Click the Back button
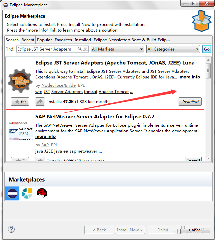 tap(99, 230)
